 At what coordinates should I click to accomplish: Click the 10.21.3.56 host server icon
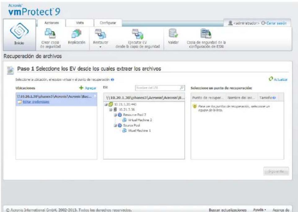[115, 109]
